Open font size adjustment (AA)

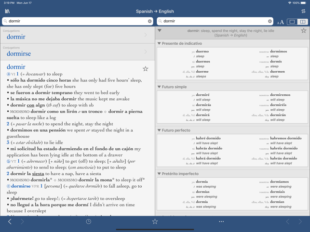click(280, 22)
